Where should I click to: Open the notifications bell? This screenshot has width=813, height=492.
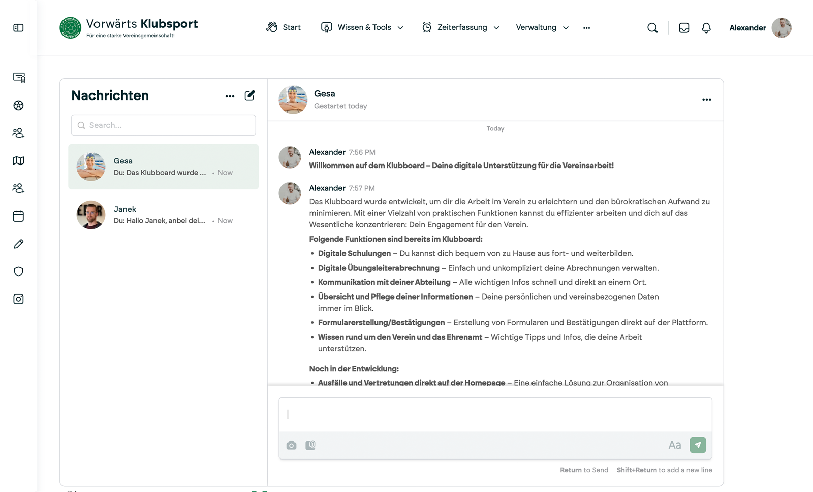(706, 28)
